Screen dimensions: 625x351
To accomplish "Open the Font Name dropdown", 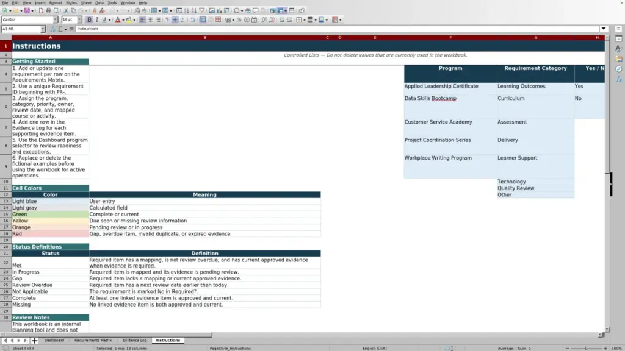I will 56,19.
